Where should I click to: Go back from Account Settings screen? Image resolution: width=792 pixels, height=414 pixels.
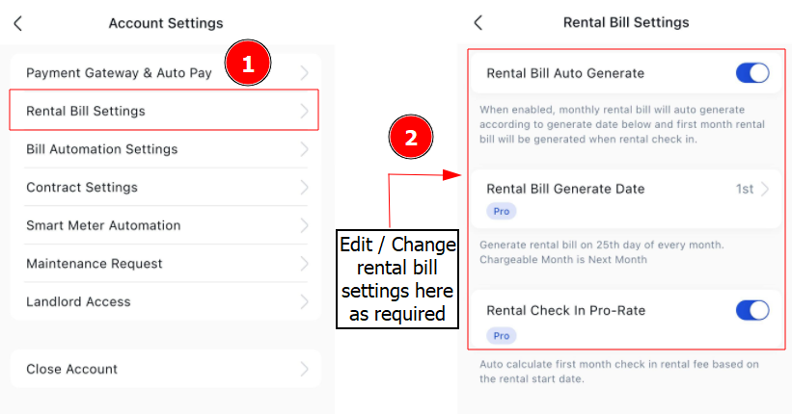(18, 23)
